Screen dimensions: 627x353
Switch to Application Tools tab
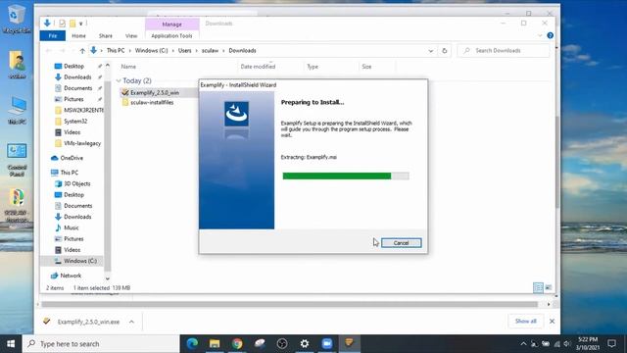pyautogui.click(x=172, y=35)
